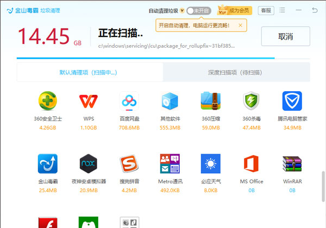Click the 金山毒霸 logo in the title bar
The image size is (326, 228).
tap(10, 10)
